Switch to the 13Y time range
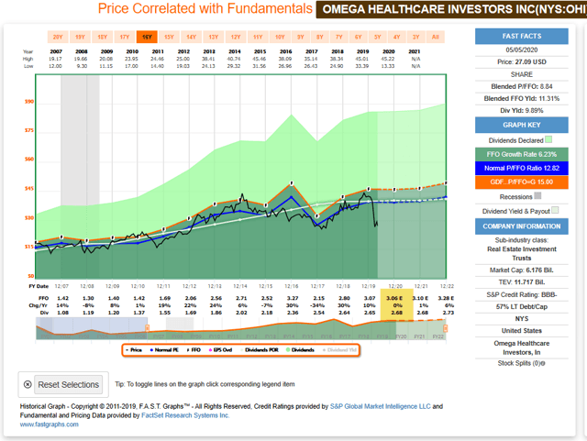This screenshot has height=441, width=587. (x=214, y=37)
